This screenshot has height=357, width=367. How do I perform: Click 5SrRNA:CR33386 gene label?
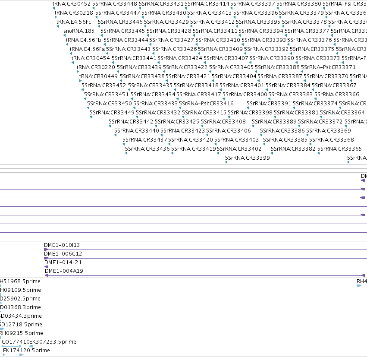[282, 131]
